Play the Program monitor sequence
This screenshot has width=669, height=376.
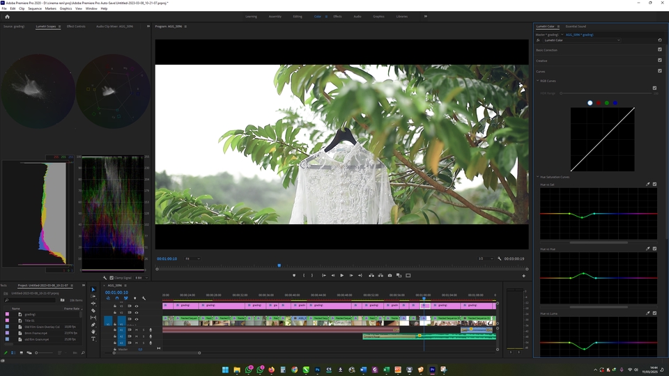click(341, 276)
